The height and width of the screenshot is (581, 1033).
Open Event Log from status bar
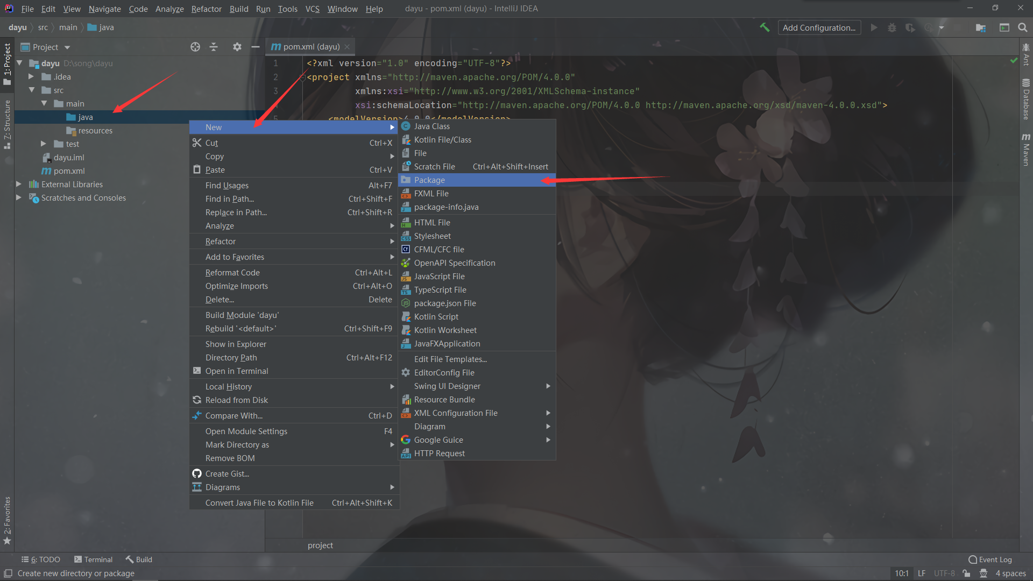(x=990, y=559)
